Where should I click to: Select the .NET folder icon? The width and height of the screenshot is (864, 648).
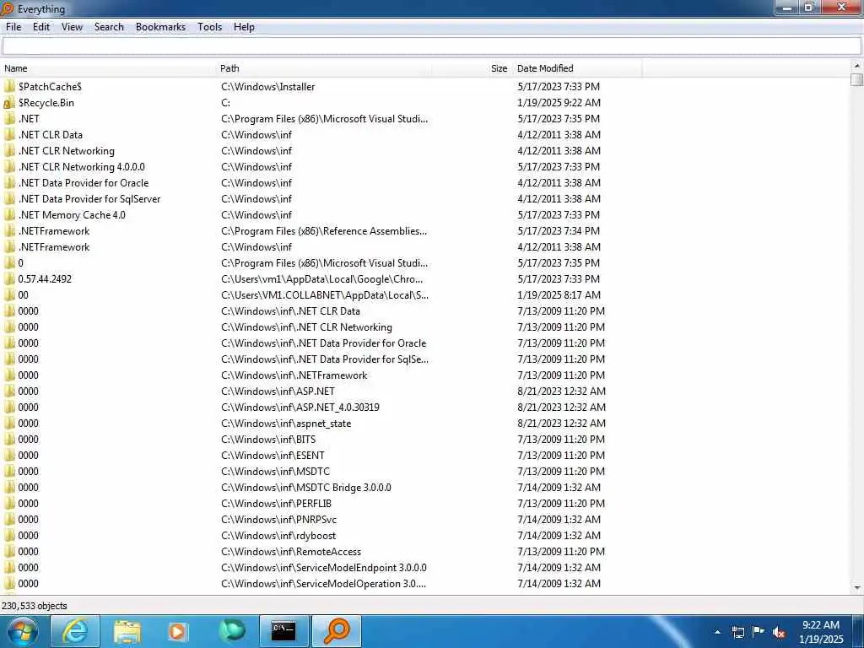coord(9,118)
